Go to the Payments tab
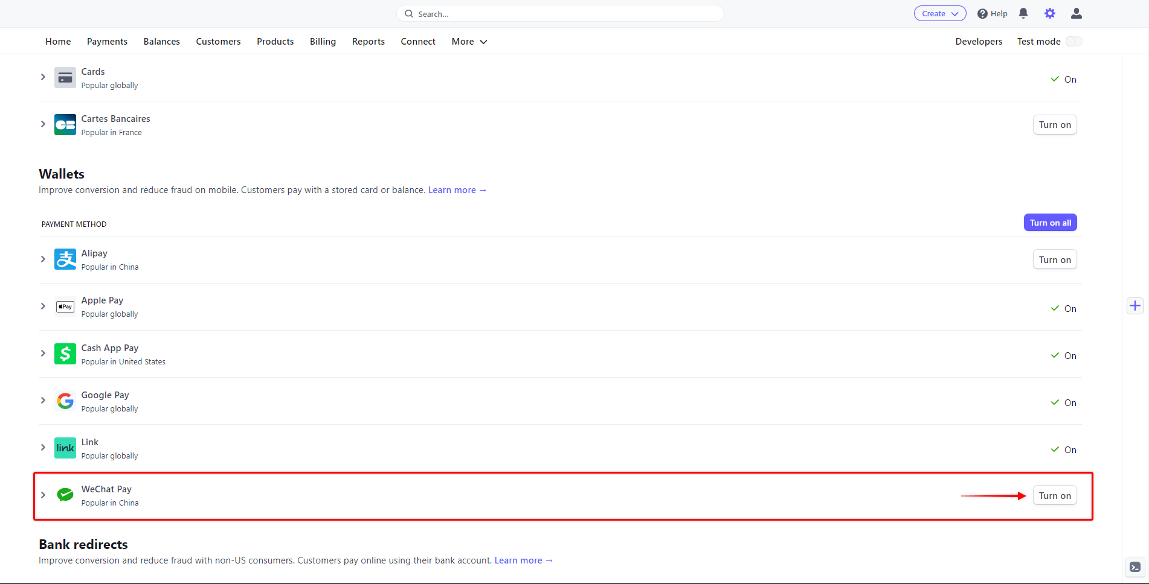The image size is (1149, 584). [107, 41]
